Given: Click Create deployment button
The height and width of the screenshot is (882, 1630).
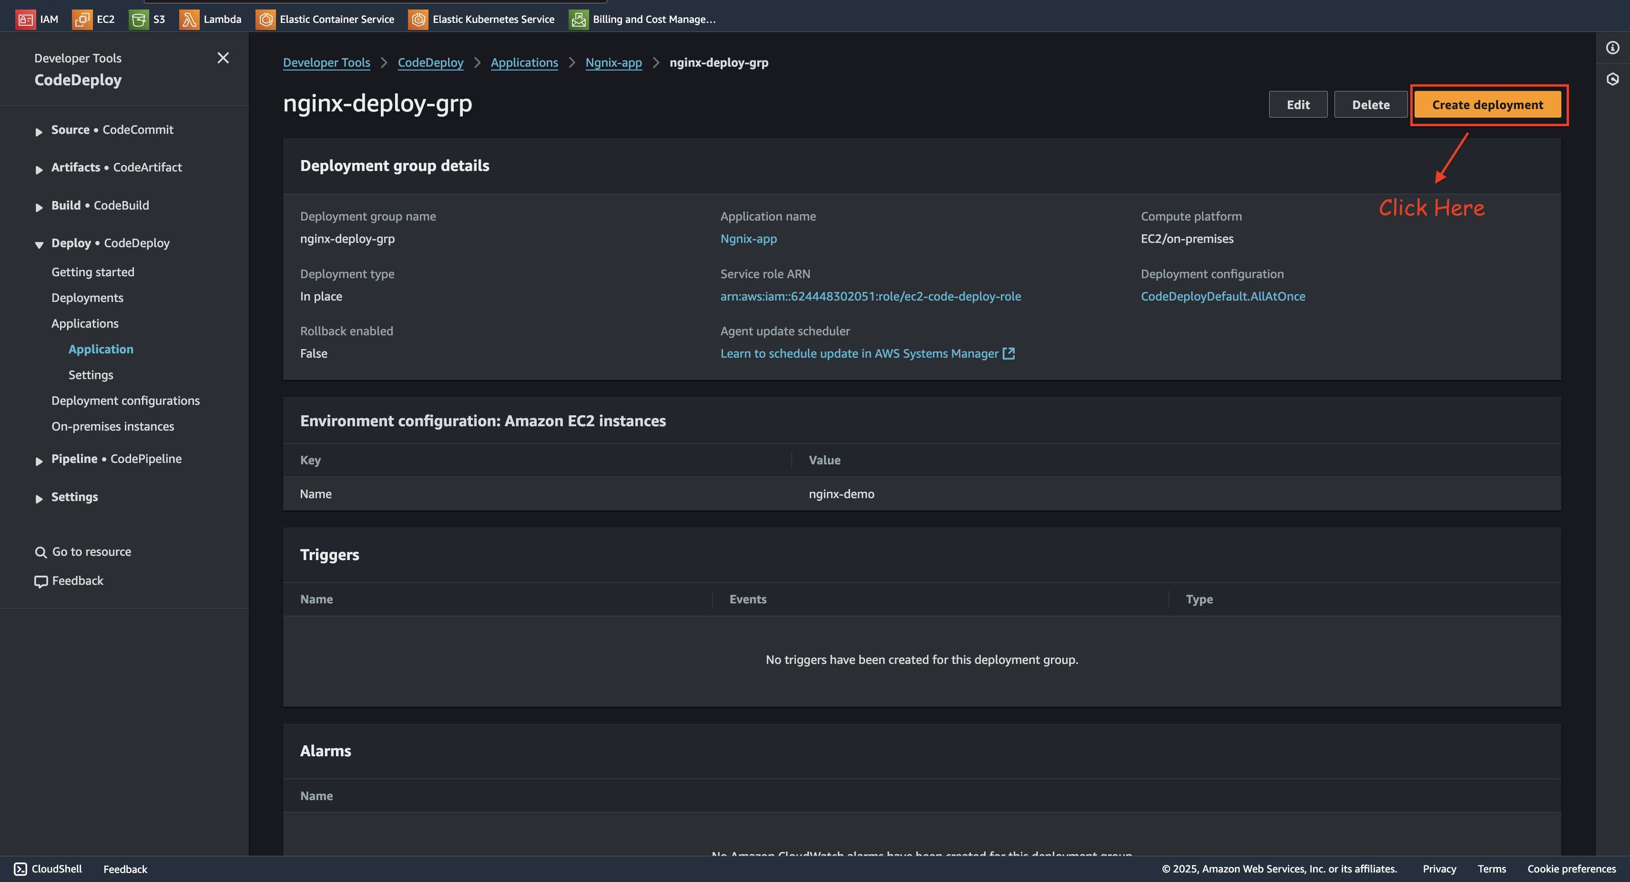Looking at the screenshot, I should 1487,105.
